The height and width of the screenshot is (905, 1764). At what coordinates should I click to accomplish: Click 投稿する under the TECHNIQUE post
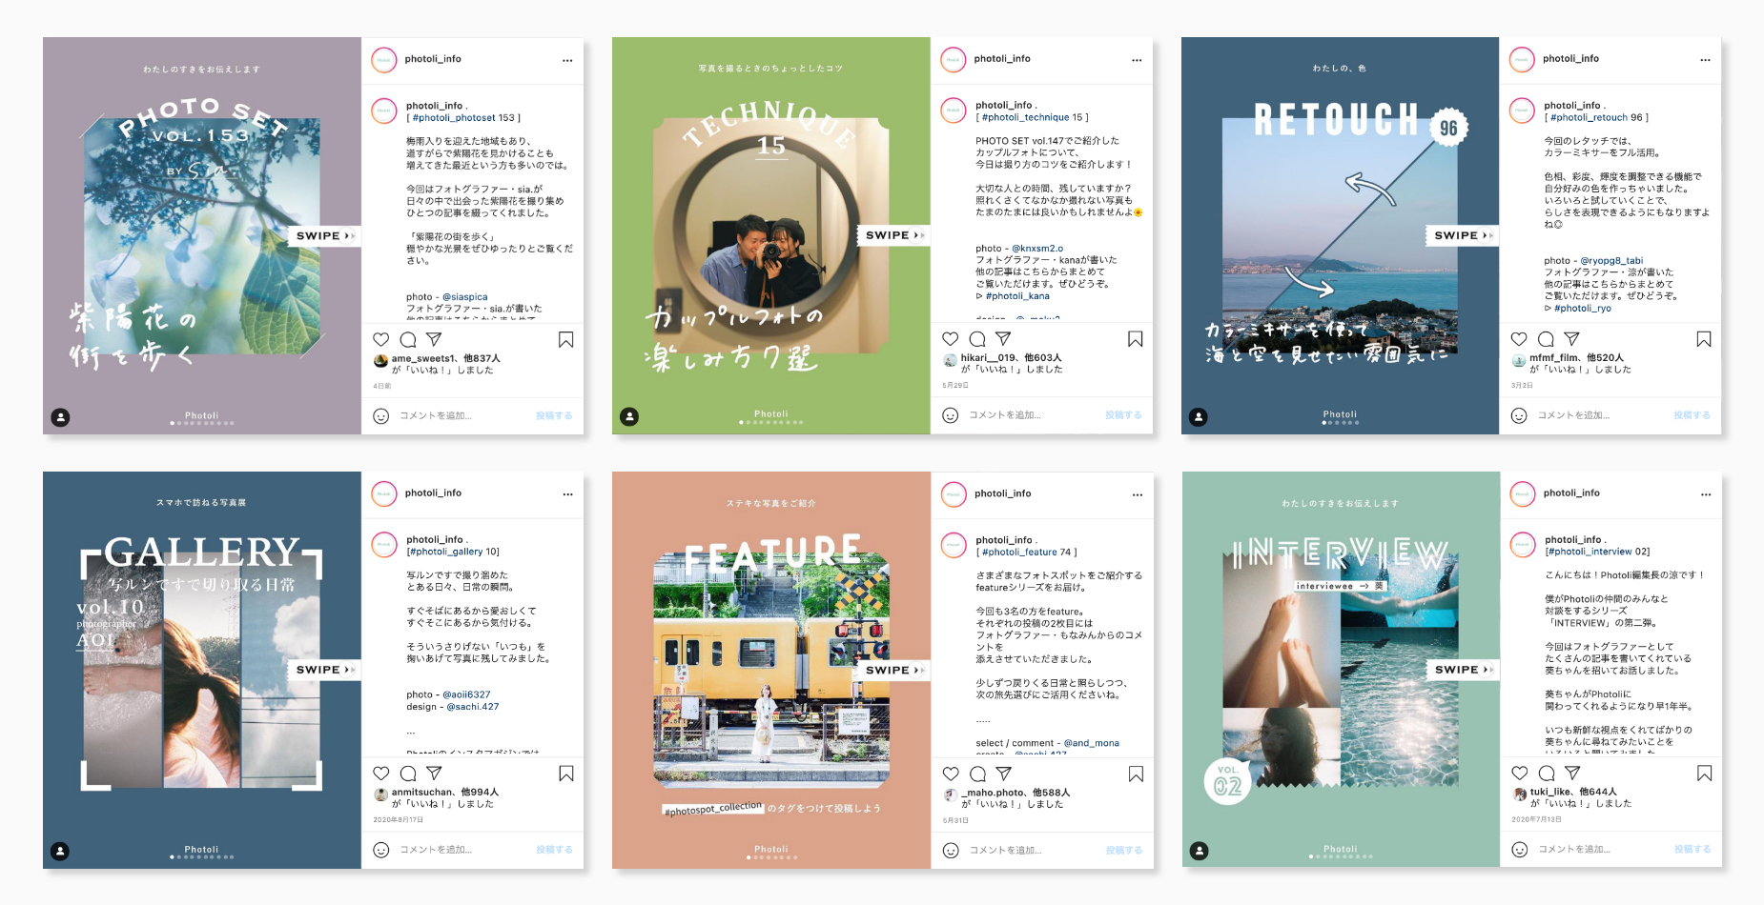[1123, 415]
